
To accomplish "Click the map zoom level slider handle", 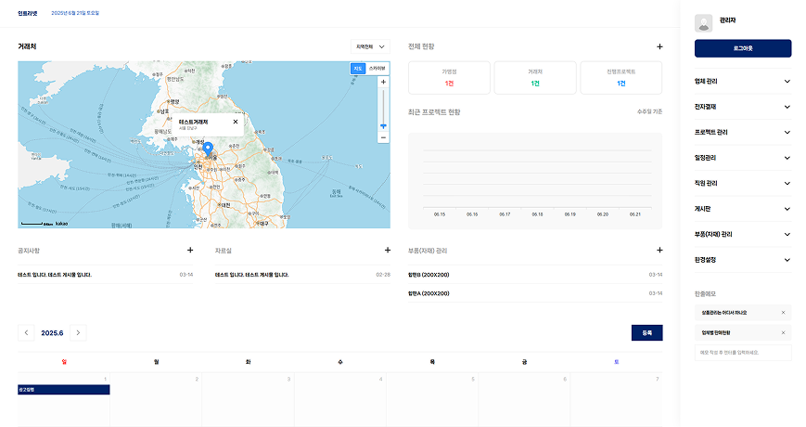I will (x=383, y=125).
